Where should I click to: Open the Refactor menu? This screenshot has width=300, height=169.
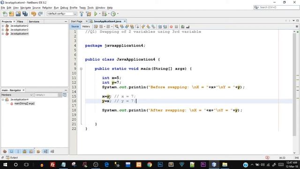(47, 8)
